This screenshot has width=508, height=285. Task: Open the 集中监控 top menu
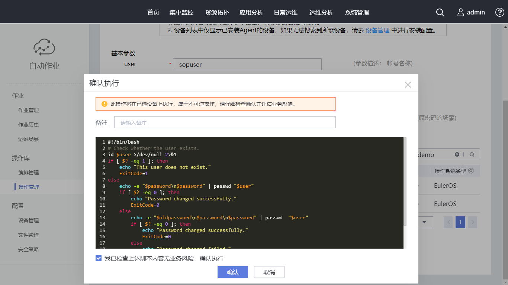coord(181,12)
